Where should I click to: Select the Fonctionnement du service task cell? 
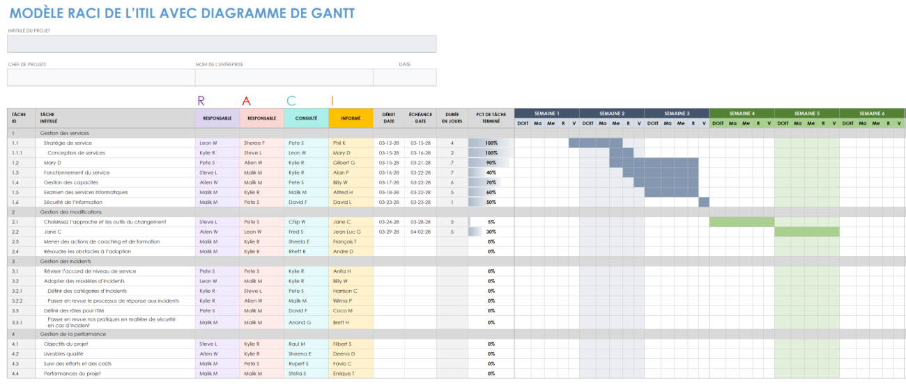pos(115,173)
